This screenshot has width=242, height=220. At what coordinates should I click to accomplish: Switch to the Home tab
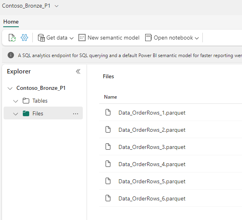[x=11, y=22]
